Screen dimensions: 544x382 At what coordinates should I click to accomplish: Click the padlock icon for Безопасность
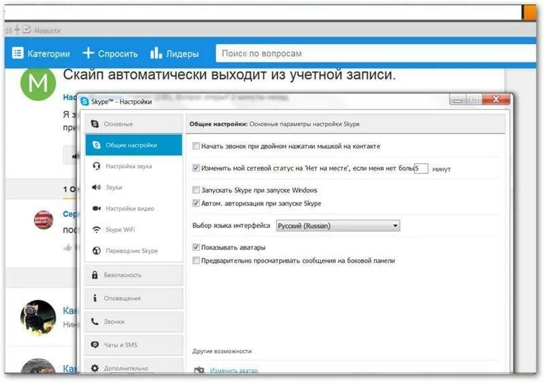(95, 275)
